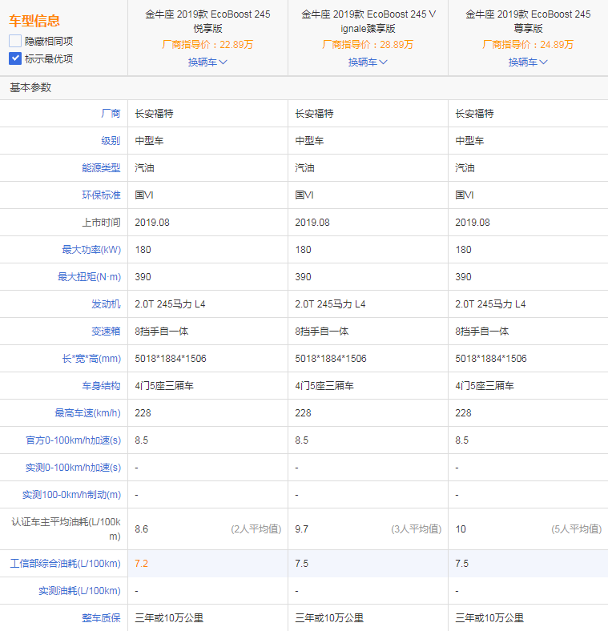Click the 最大功率(kW) link
Image resolution: width=608 pixels, height=631 pixels.
[91, 250]
